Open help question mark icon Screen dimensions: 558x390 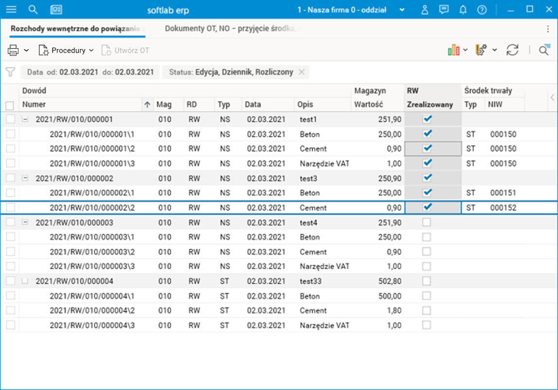(x=482, y=10)
